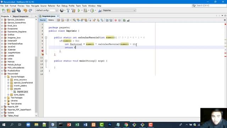The image size is (227, 128).
Task: Collapse the paquete package node
Action: [8, 89]
